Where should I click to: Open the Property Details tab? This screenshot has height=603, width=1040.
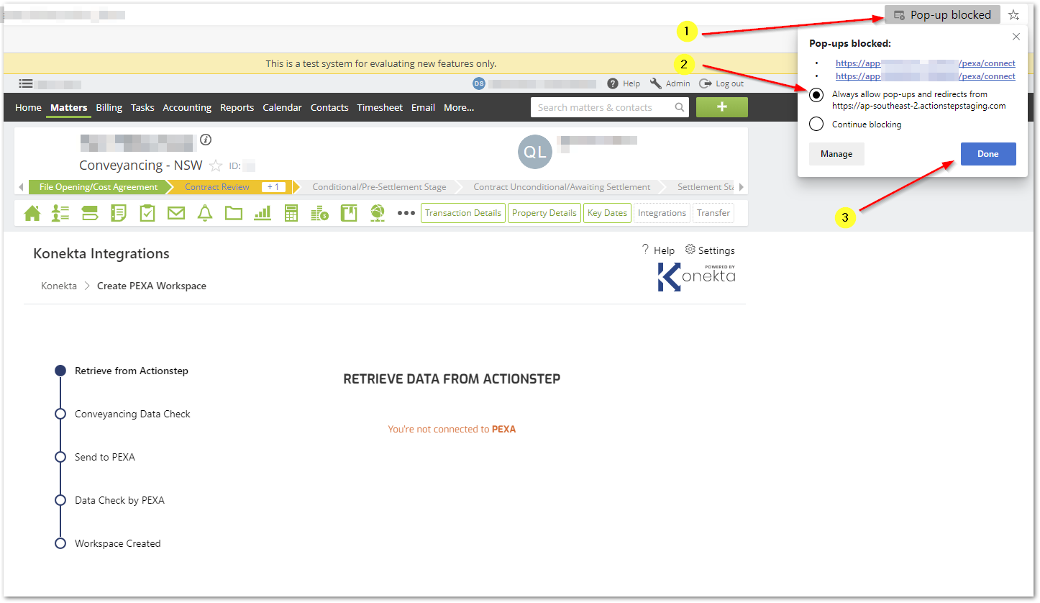pos(544,213)
